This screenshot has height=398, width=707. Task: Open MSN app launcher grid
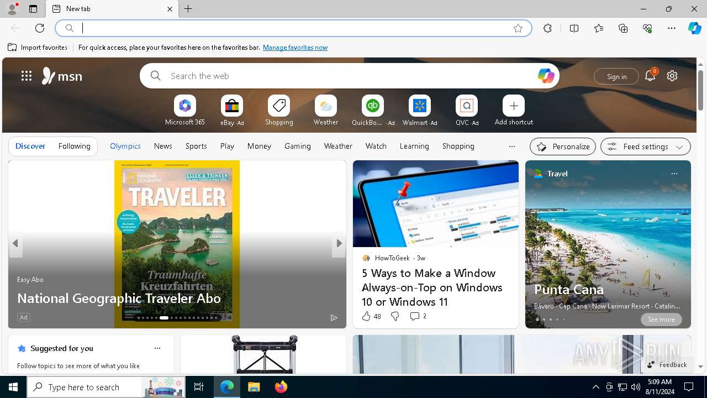pyautogui.click(x=27, y=76)
